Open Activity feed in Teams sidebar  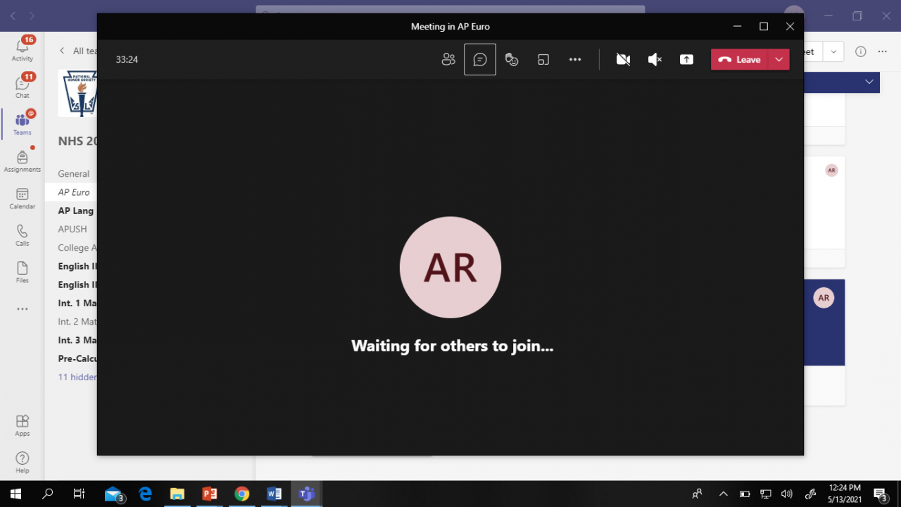pos(23,49)
